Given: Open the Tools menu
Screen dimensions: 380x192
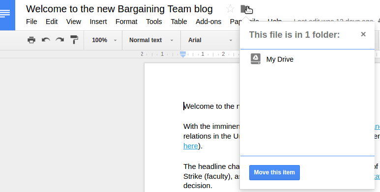Looking at the screenshot, I should tap(154, 22).
